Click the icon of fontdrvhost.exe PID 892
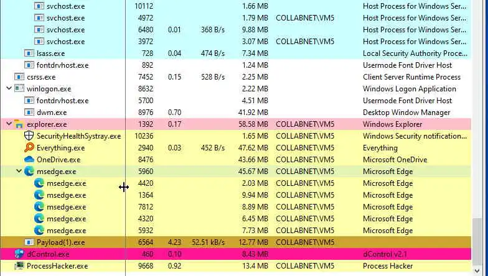488x276 pixels. pos(29,65)
